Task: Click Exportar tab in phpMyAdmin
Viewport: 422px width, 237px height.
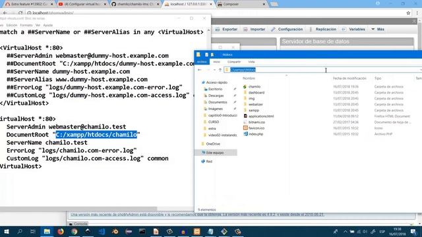Action: point(226,29)
